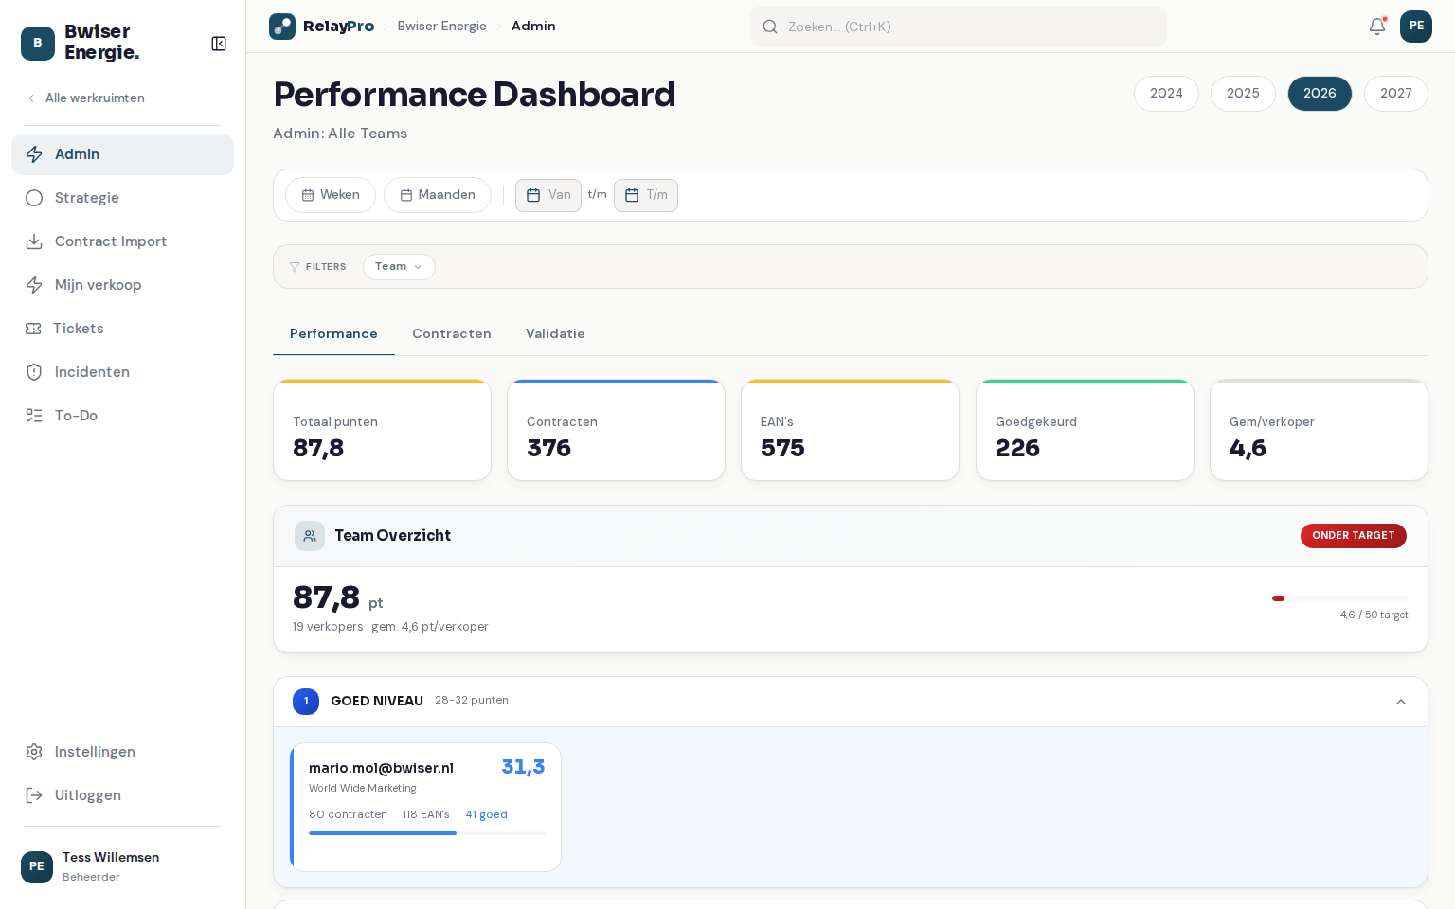Open the Performance tab
The image size is (1455, 909).
[x=333, y=334]
